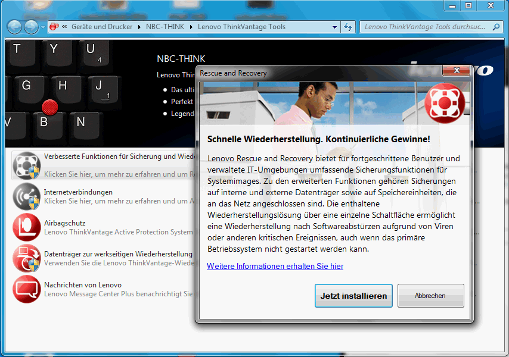Click Jetzt installieren
Image resolution: width=509 pixels, height=357 pixels.
[x=353, y=296]
